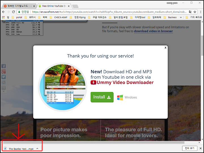The image size is (204, 153).
Task: Select MP4 360 SD format row
Action: [x=23, y=30]
